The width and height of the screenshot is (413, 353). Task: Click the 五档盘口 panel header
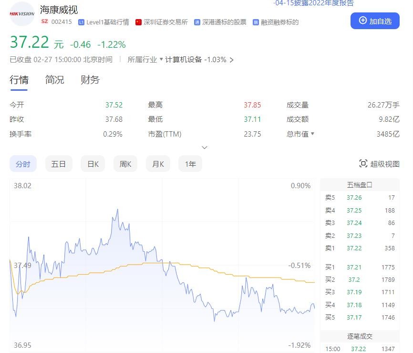coord(360,185)
